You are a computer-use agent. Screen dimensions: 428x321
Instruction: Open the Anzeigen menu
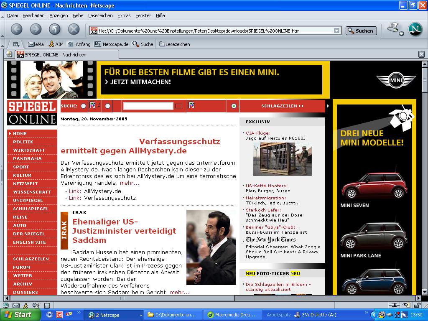pyautogui.click(x=59, y=15)
